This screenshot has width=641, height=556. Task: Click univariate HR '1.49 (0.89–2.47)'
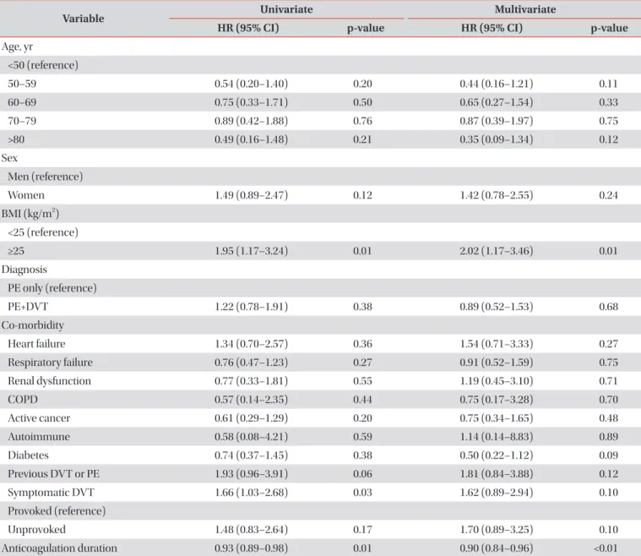[252, 195]
